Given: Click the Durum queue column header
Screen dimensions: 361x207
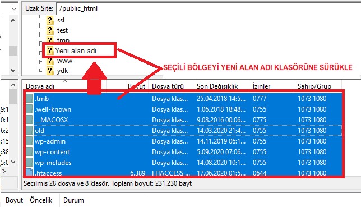Looking at the screenshot, I should [73, 200].
